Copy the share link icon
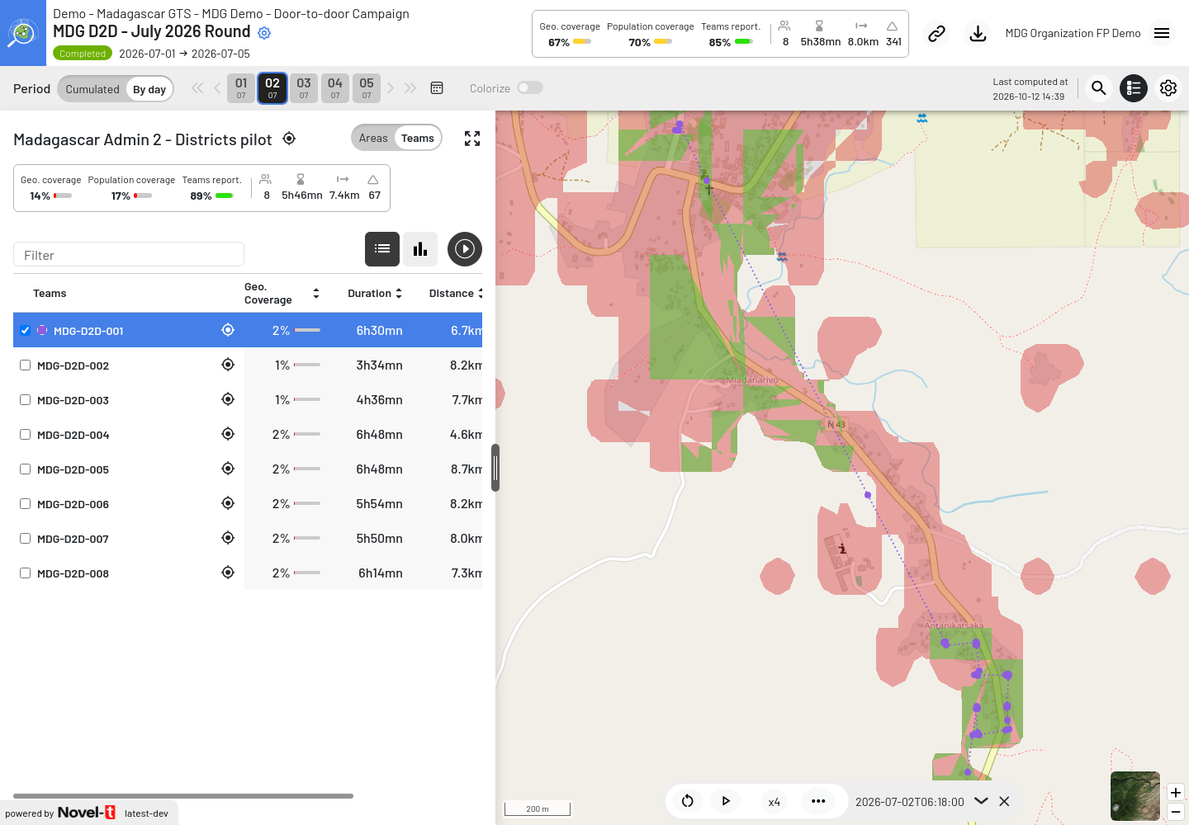 [x=936, y=34]
